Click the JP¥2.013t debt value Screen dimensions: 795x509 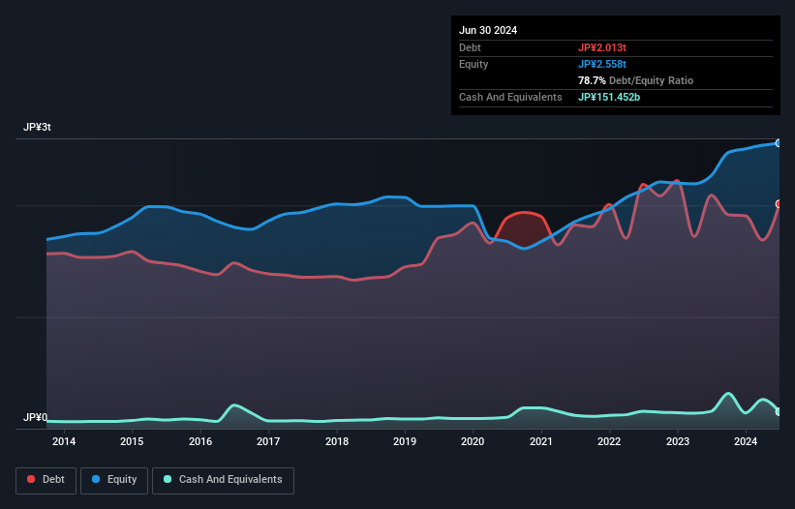[x=602, y=47]
